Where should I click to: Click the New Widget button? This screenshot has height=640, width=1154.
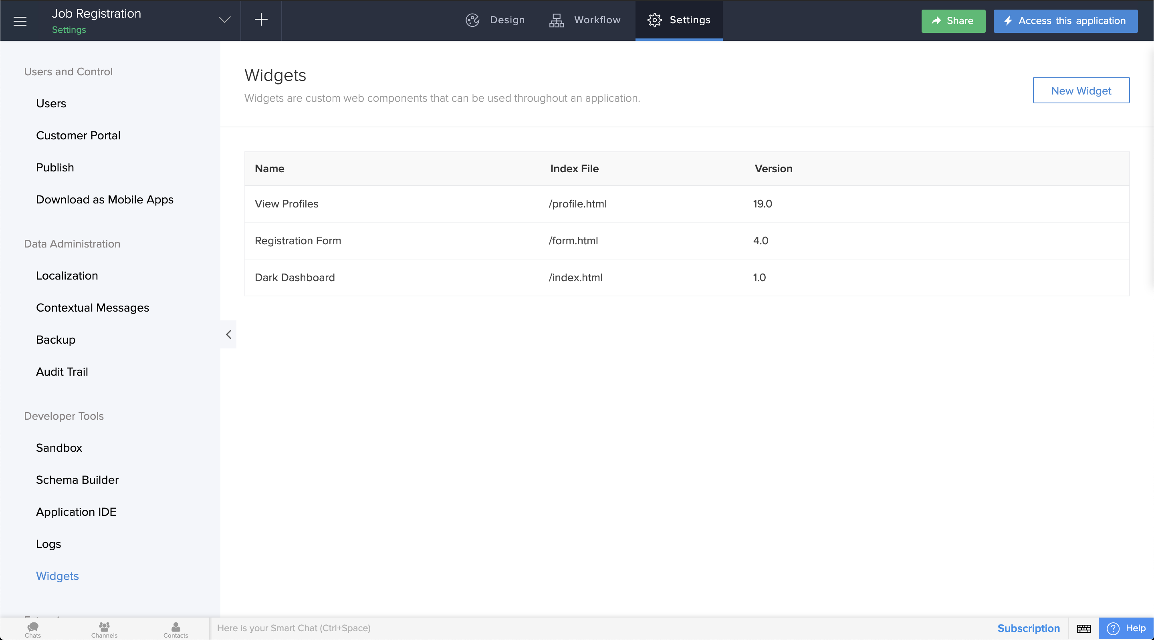coord(1081,91)
